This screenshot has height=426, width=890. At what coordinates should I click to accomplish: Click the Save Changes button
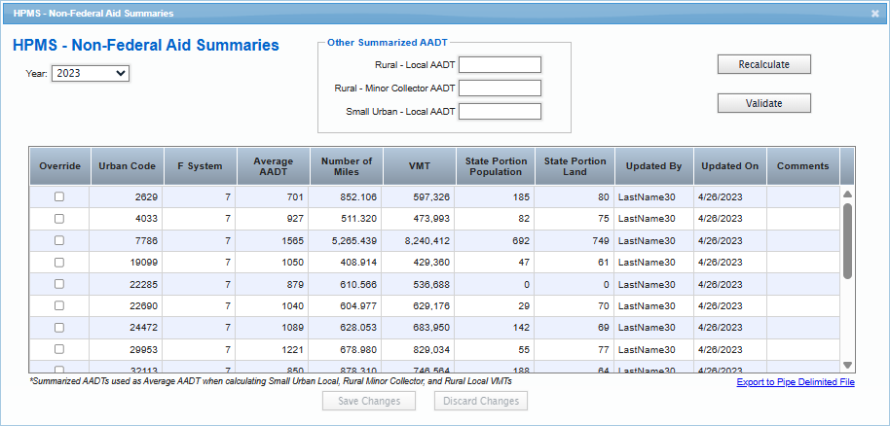point(369,401)
